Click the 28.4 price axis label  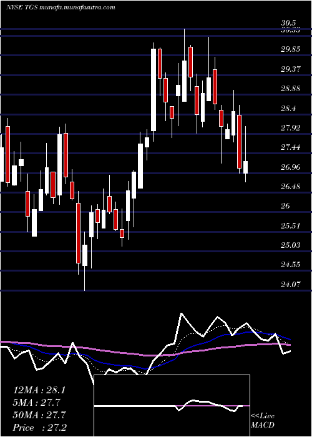(288, 108)
